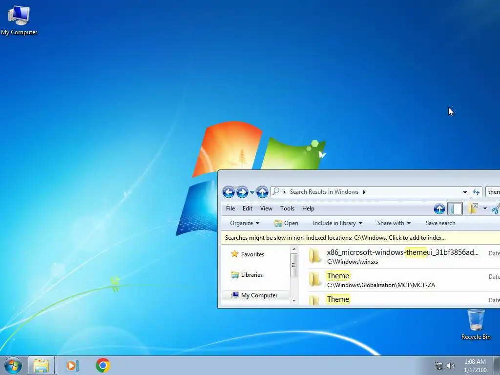Screen dimensions: 500x375
Task: Click the Windows Explorer taskbar icon
Action: 42,365
